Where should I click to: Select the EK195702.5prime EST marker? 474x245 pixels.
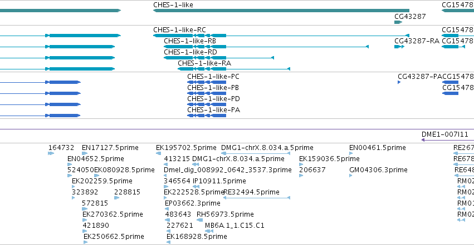pyautogui.click(x=158, y=153)
